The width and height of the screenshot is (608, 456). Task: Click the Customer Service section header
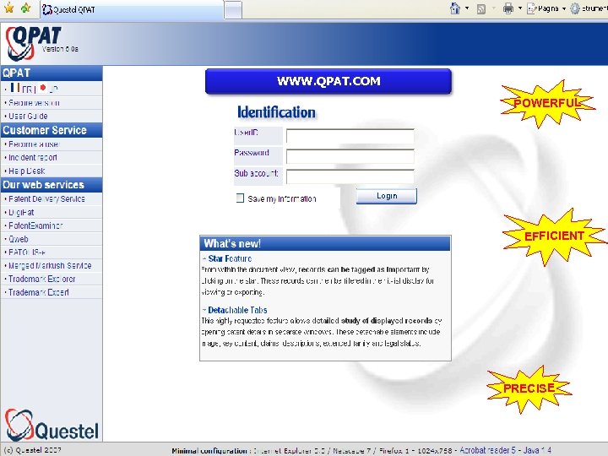[52, 130]
